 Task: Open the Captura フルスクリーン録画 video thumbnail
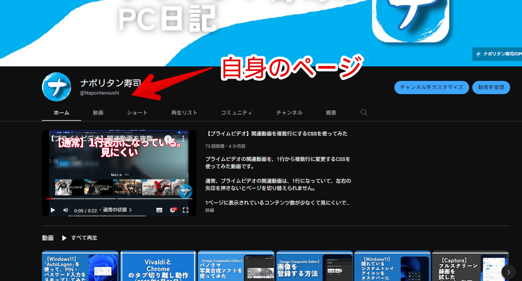(470, 266)
